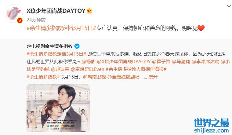Open the @杨紫 mention
Image resolution: width=232 pixels, height=135 pixels.
tap(89, 62)
